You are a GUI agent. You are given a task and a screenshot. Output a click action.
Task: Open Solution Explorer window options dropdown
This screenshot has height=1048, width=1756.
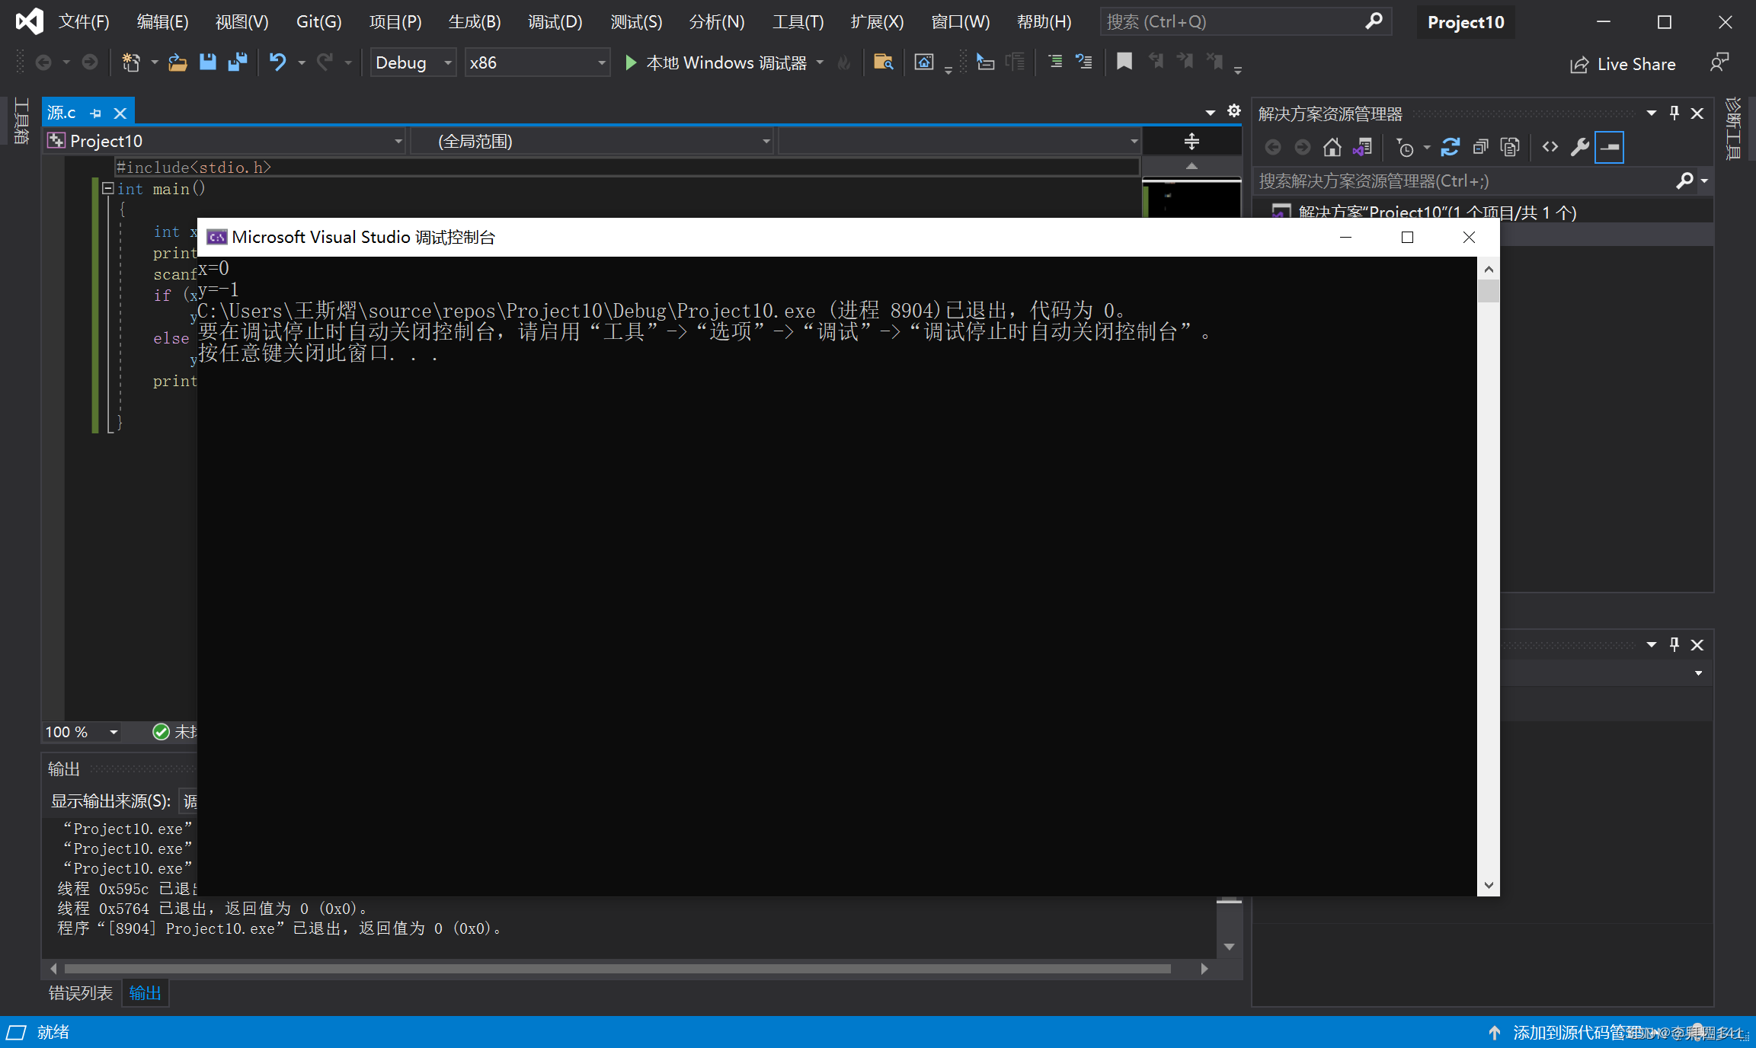[x=1651, y=113]
